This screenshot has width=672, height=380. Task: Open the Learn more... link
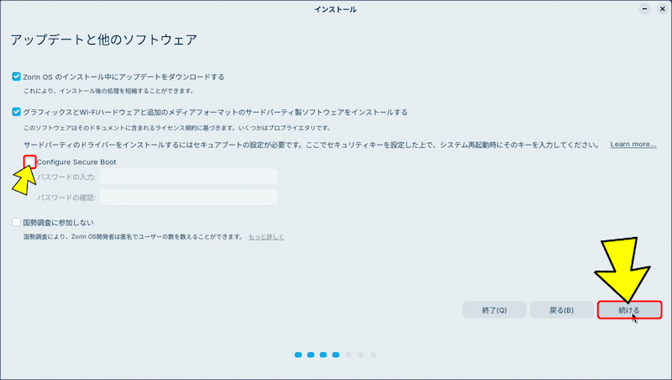click(633, 145)
